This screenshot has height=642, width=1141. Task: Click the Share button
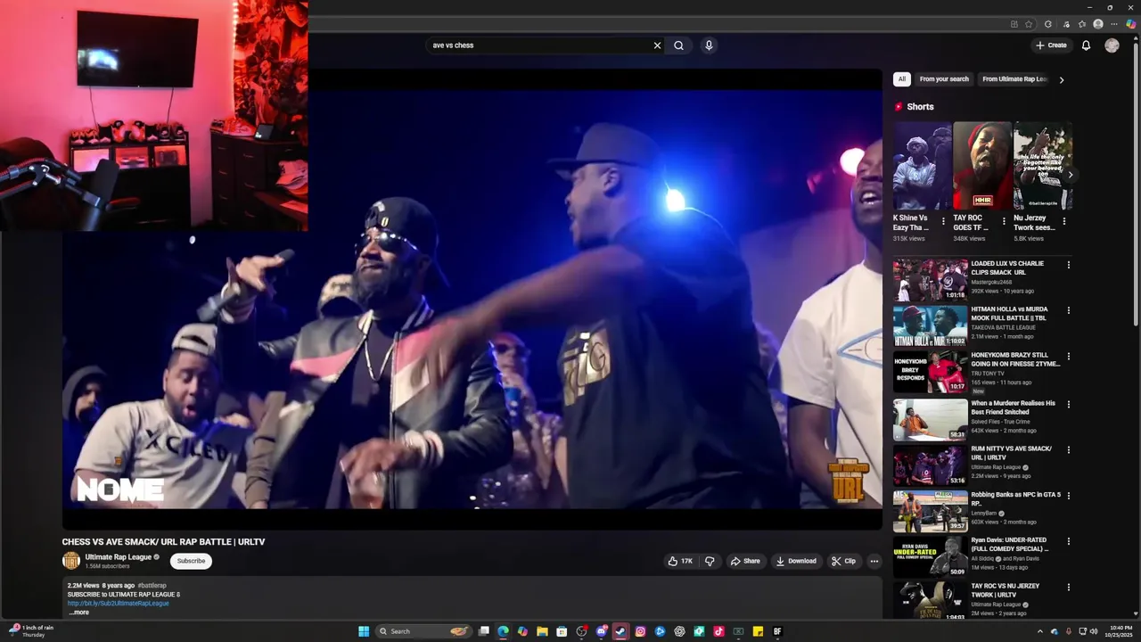coord(745,561)
